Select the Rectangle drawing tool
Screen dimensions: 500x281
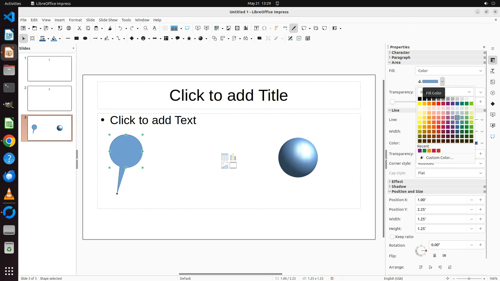pyautogui.click(x=76, y=38)
